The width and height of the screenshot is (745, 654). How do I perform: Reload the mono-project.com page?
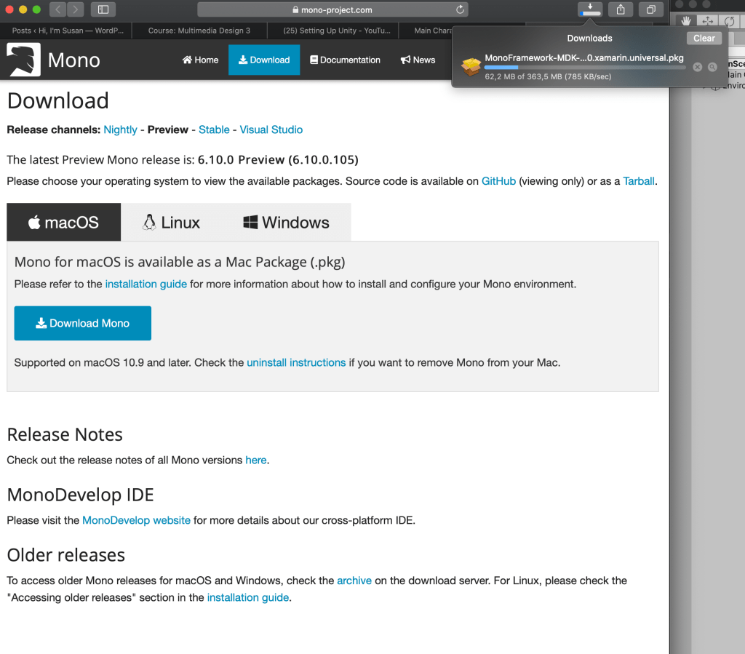pyautogui.click(x=460, y=10)
